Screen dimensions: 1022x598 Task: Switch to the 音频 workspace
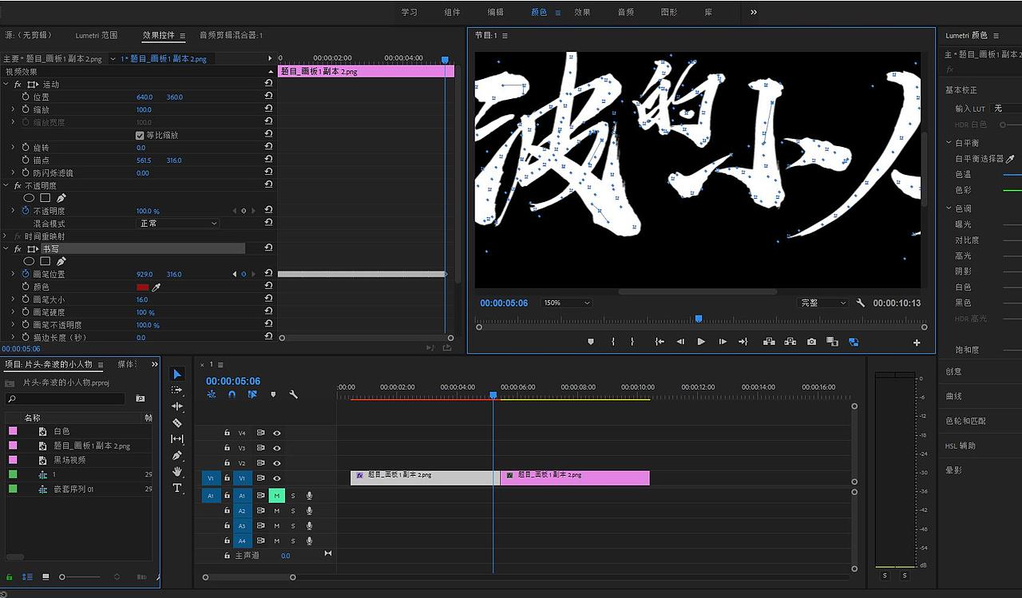point(626,12)
